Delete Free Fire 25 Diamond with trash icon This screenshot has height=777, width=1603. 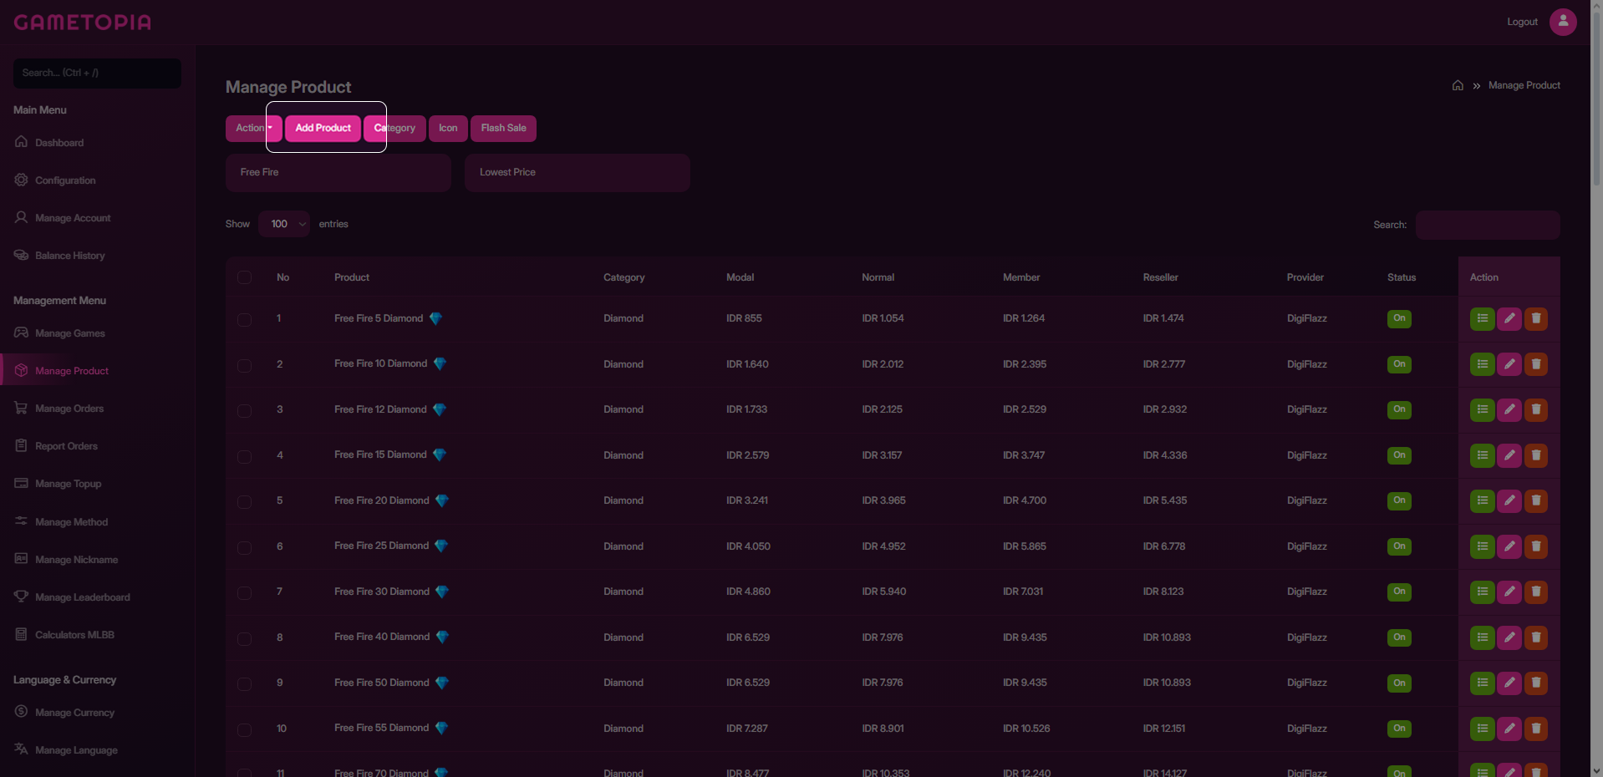click(1535, 546)
